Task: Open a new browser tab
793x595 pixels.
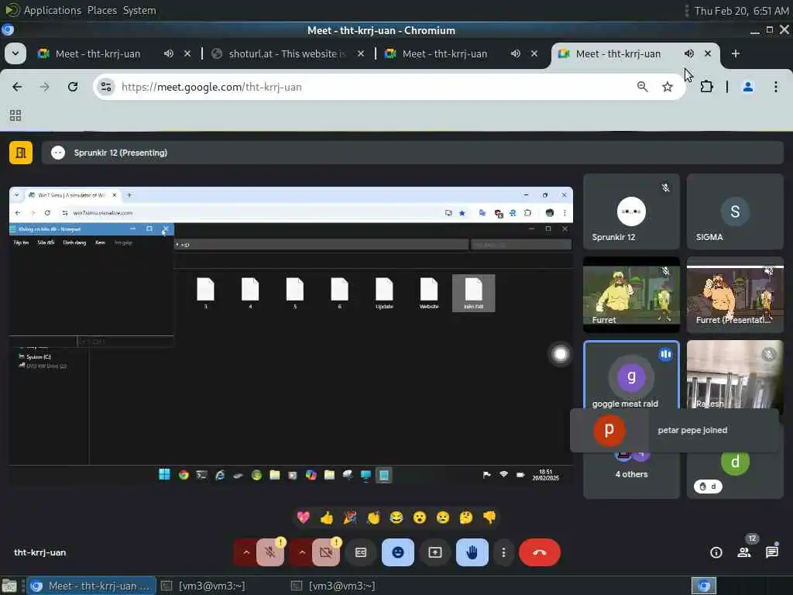Action: (x=736, y=53)
